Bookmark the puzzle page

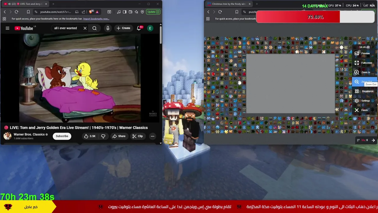coord(237,12)
